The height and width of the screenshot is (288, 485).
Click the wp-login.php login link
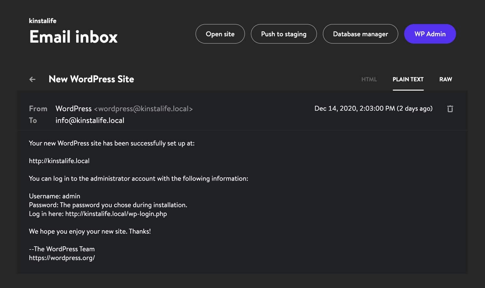116,214
